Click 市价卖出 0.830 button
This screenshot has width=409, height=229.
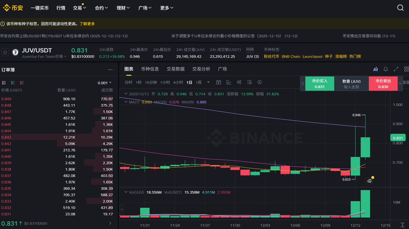pos(383,83)
